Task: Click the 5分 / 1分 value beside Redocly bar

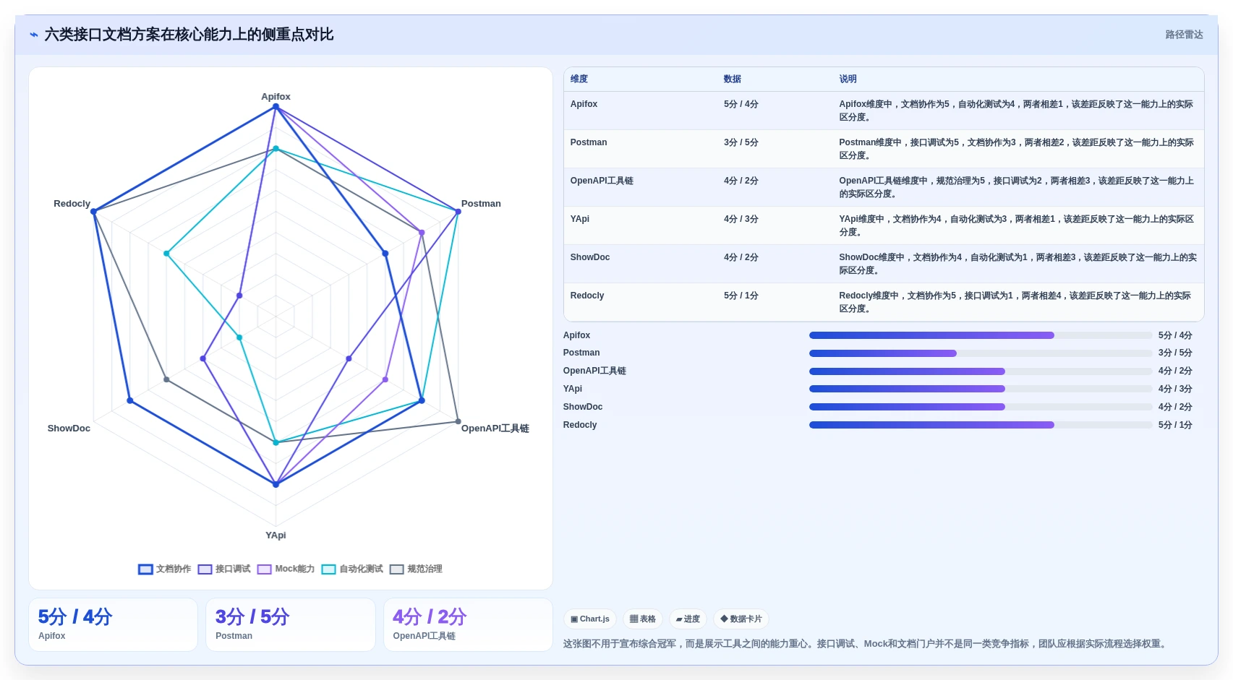Action: (1175, 425)
